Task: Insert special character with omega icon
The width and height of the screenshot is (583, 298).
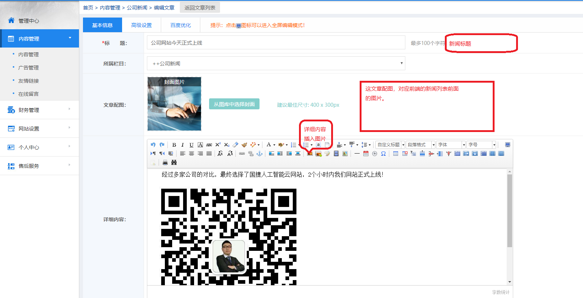Action: (x=383, y=154)
